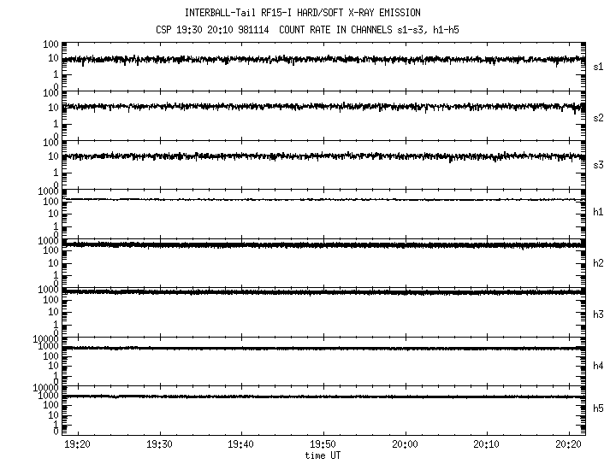Click the "time UT" axis label

pos(323,455)
